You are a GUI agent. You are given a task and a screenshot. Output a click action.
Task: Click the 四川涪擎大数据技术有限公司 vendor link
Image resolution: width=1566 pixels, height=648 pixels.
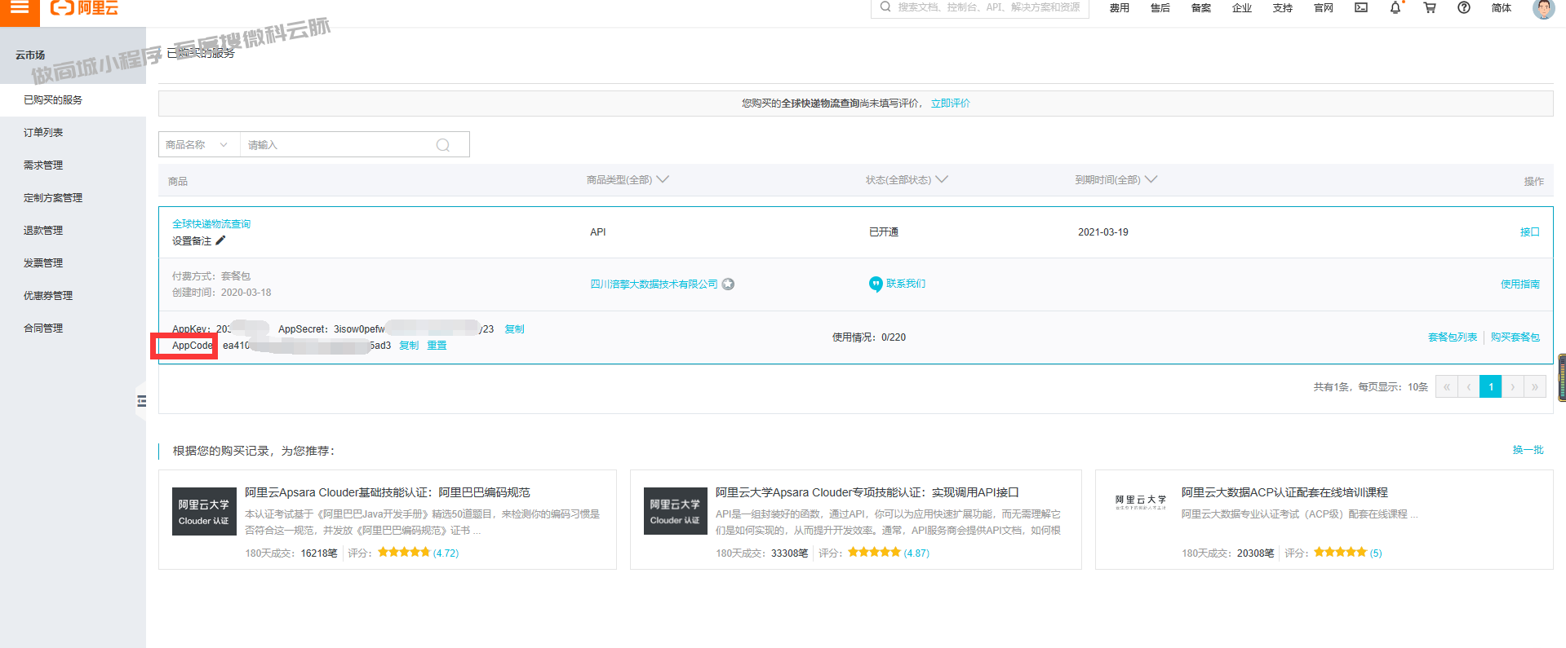tap(654, 284)
